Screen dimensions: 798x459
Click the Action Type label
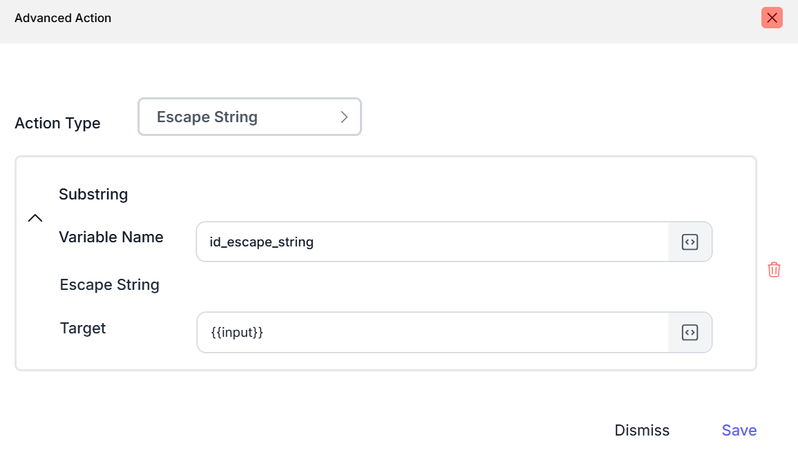(x=57, y=124)
